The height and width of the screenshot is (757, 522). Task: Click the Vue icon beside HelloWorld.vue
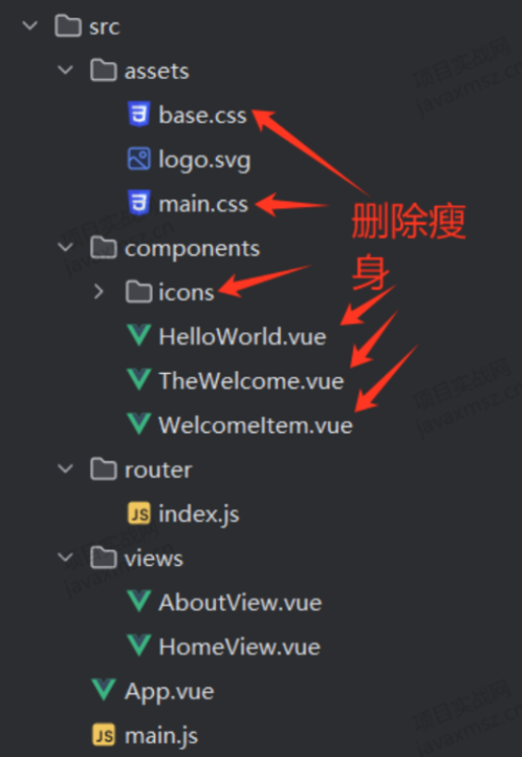click(139, 336)
